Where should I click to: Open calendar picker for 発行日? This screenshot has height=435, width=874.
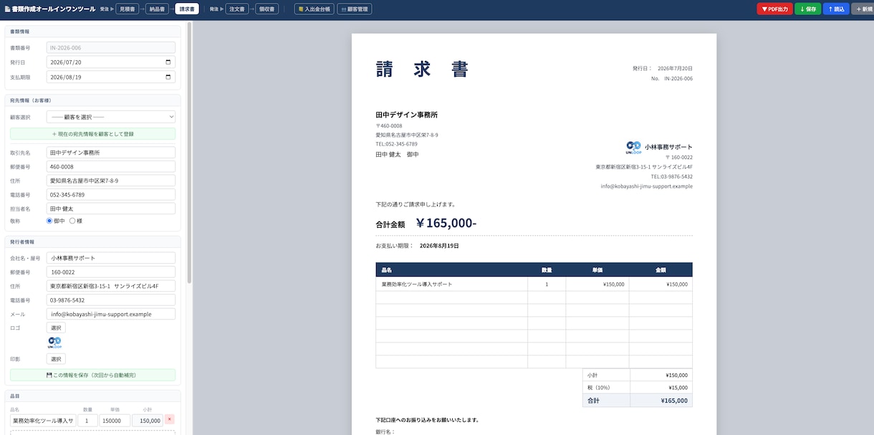click(x=168, y=62)
